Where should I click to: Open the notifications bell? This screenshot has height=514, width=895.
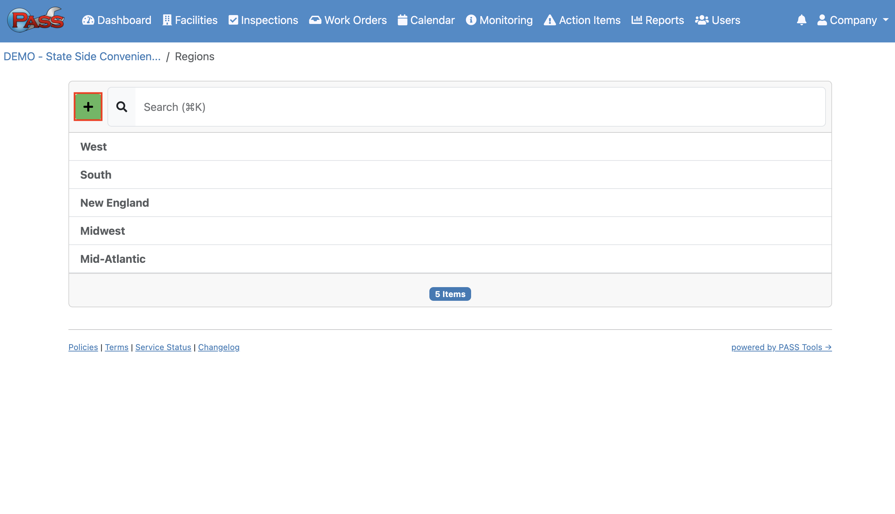click(801, 20)
